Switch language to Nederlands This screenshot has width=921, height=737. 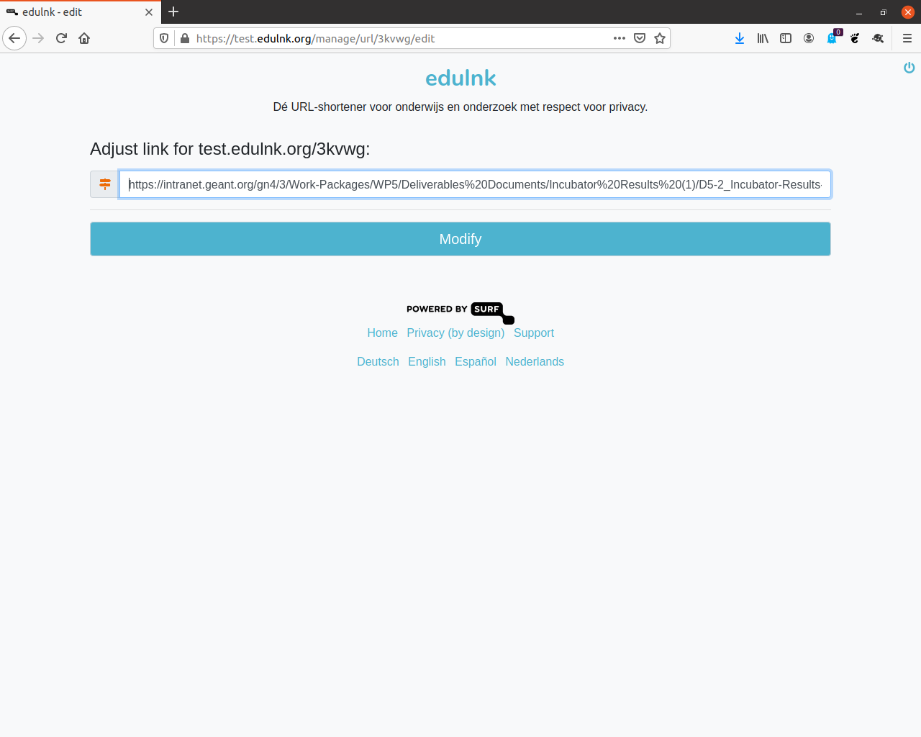pyautogui.click(x=535, y=361)
